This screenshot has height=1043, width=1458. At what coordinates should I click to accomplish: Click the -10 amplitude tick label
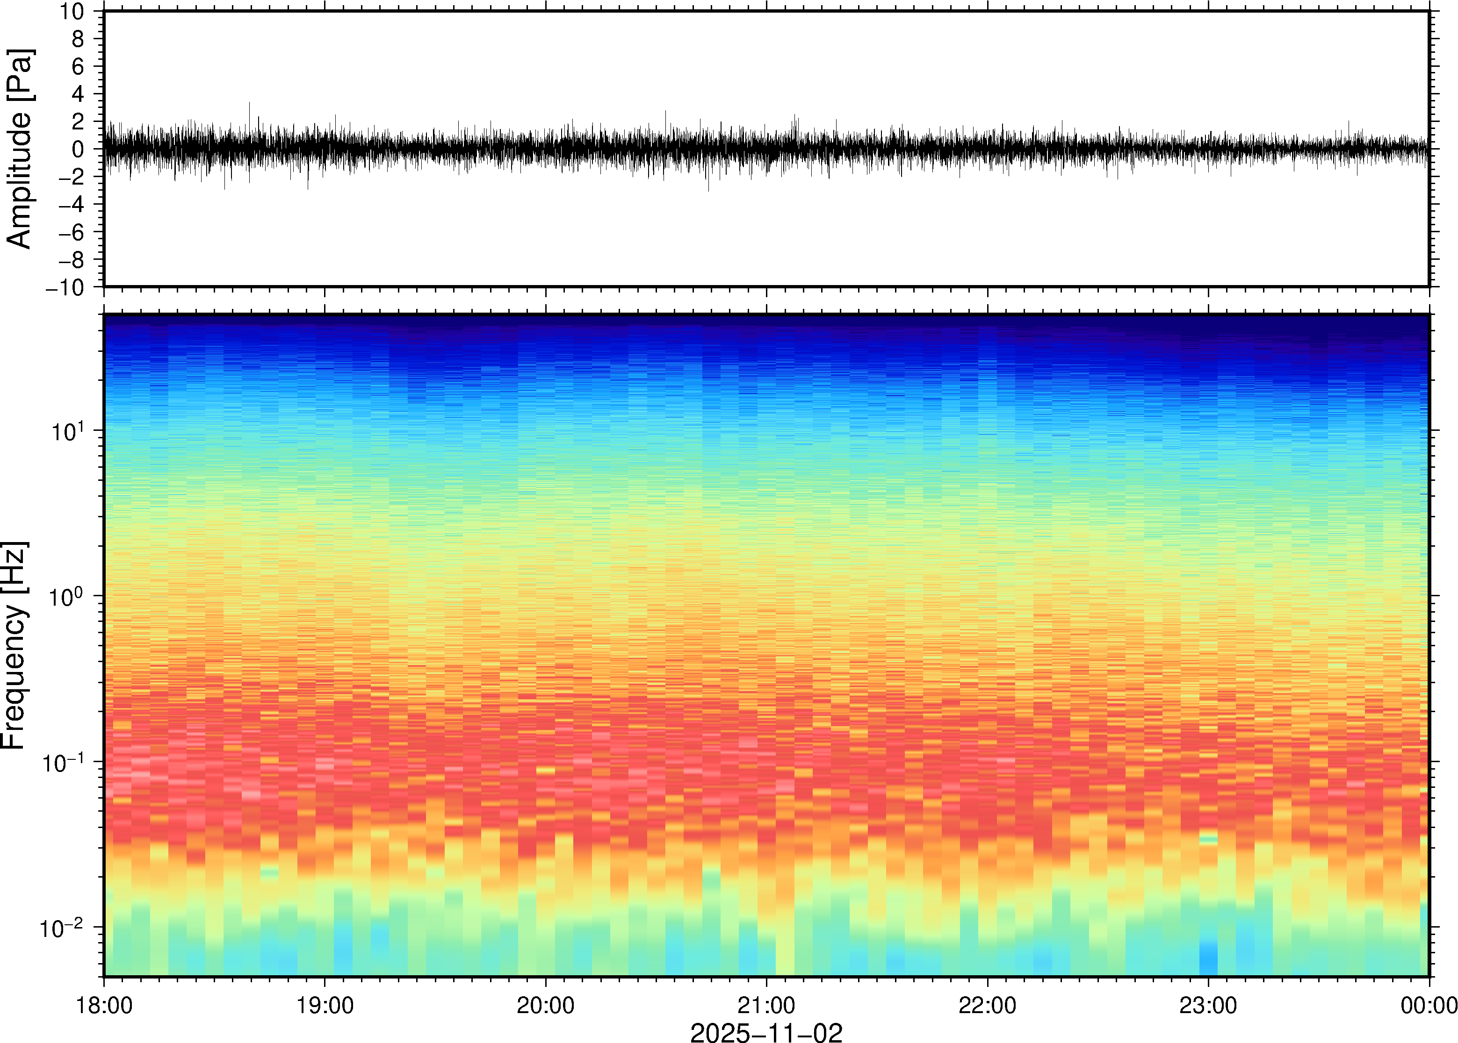65,287
